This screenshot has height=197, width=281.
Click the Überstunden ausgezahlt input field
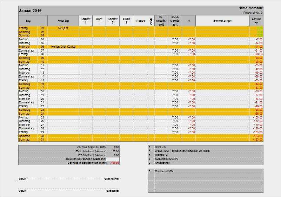113,159
